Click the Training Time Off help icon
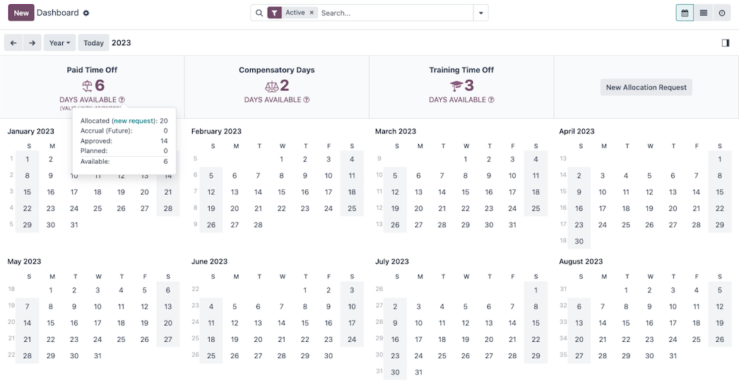The width and height of the screenshot is (739, 387). [491, 100]
